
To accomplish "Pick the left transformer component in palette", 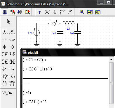I will coord(4,84).
